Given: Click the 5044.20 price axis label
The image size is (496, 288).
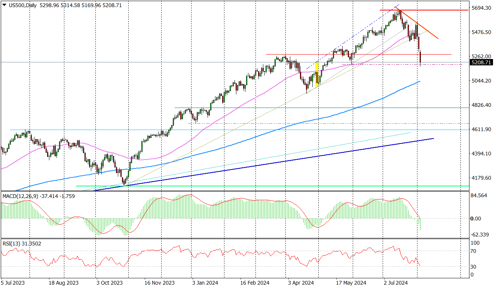Looking at the screenshot, I should coord(481,81).
